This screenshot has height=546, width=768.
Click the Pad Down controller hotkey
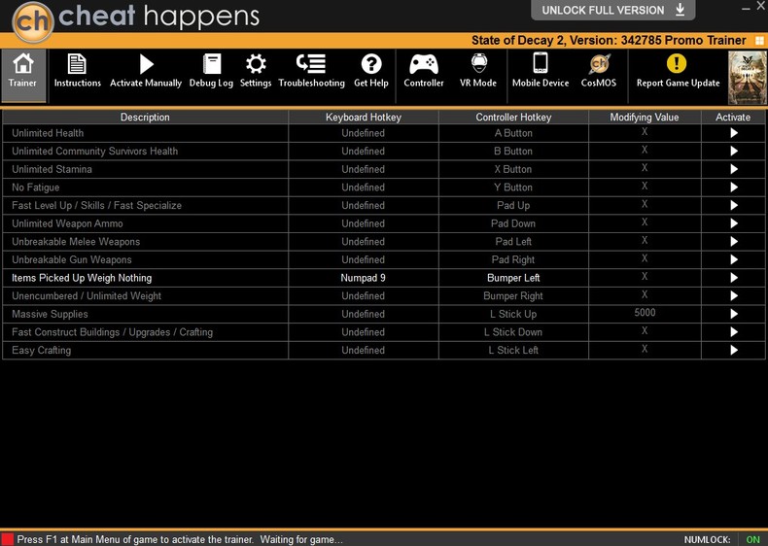pyautogui.click(x=513, y=223)
